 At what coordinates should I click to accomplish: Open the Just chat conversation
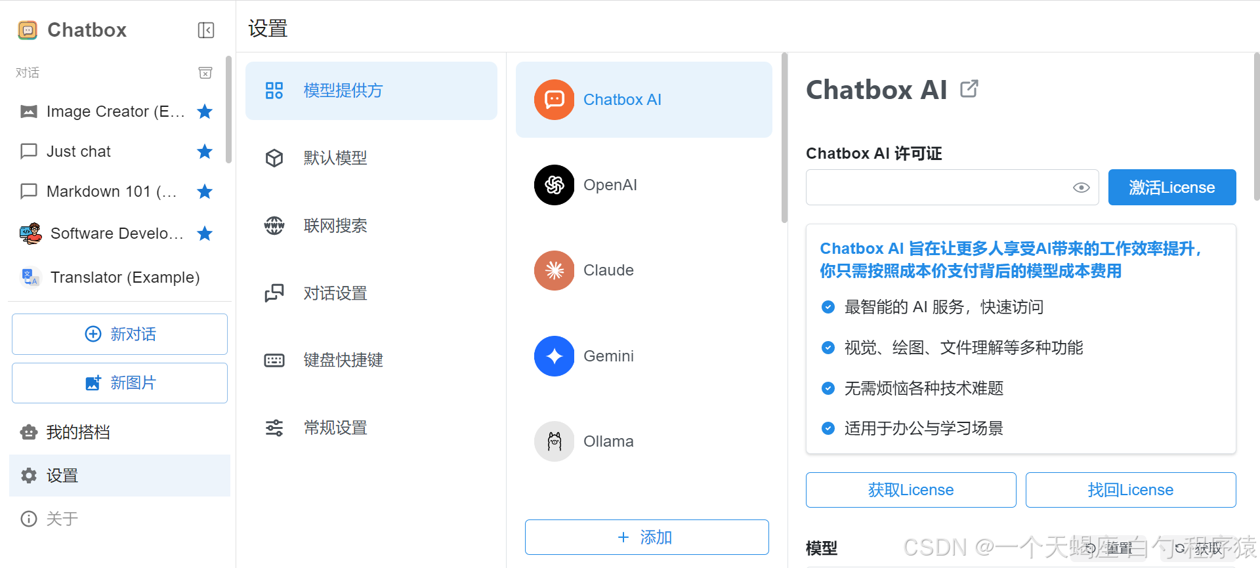click(119, 152)
